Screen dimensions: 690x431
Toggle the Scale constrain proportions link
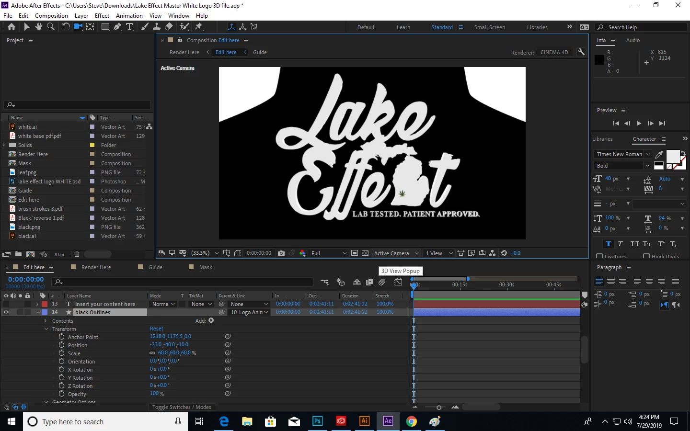[152, 353]
